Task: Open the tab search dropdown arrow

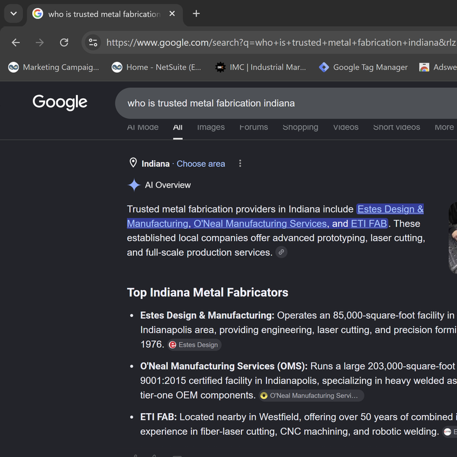Action: (x=14, y=14)
